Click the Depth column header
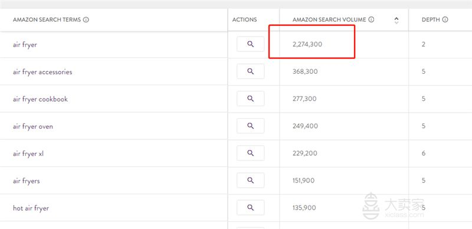The height and width of the screenshot is (229, 472). 431,19
